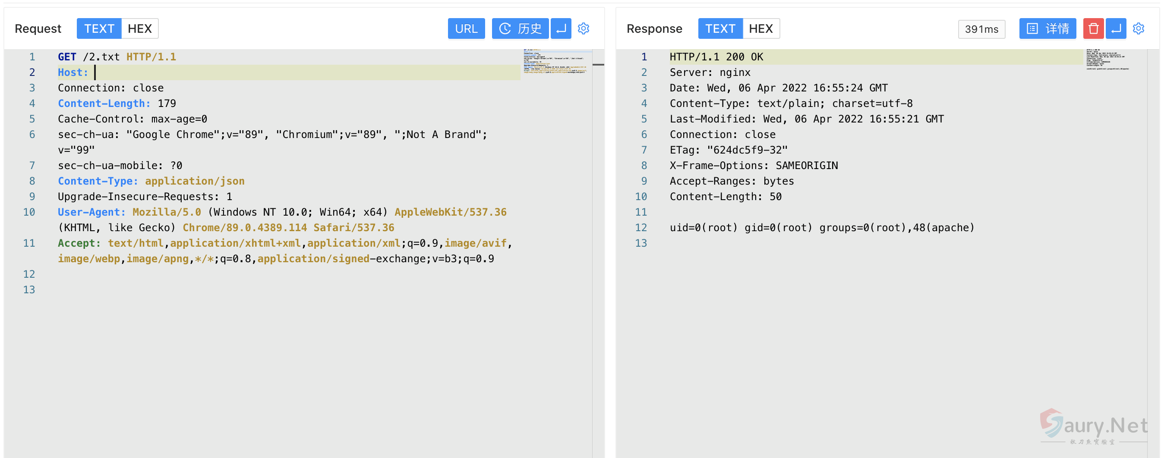
Task: Toggle line wrap in Request panel
Action: 561,29
